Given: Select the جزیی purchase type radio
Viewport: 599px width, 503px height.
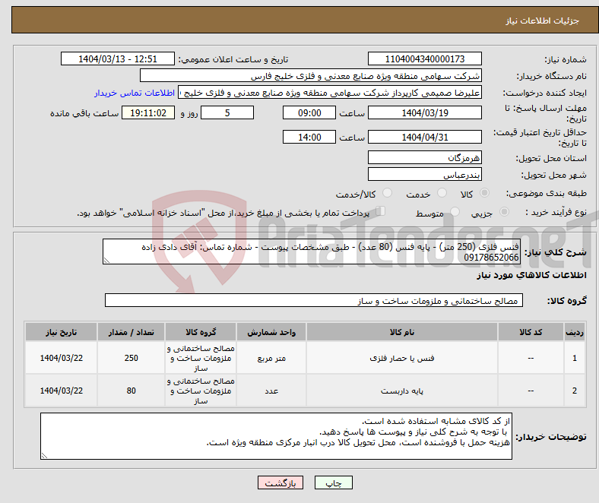Looking at the screenshot, I should pyautogui.click(x=504, y=211).
